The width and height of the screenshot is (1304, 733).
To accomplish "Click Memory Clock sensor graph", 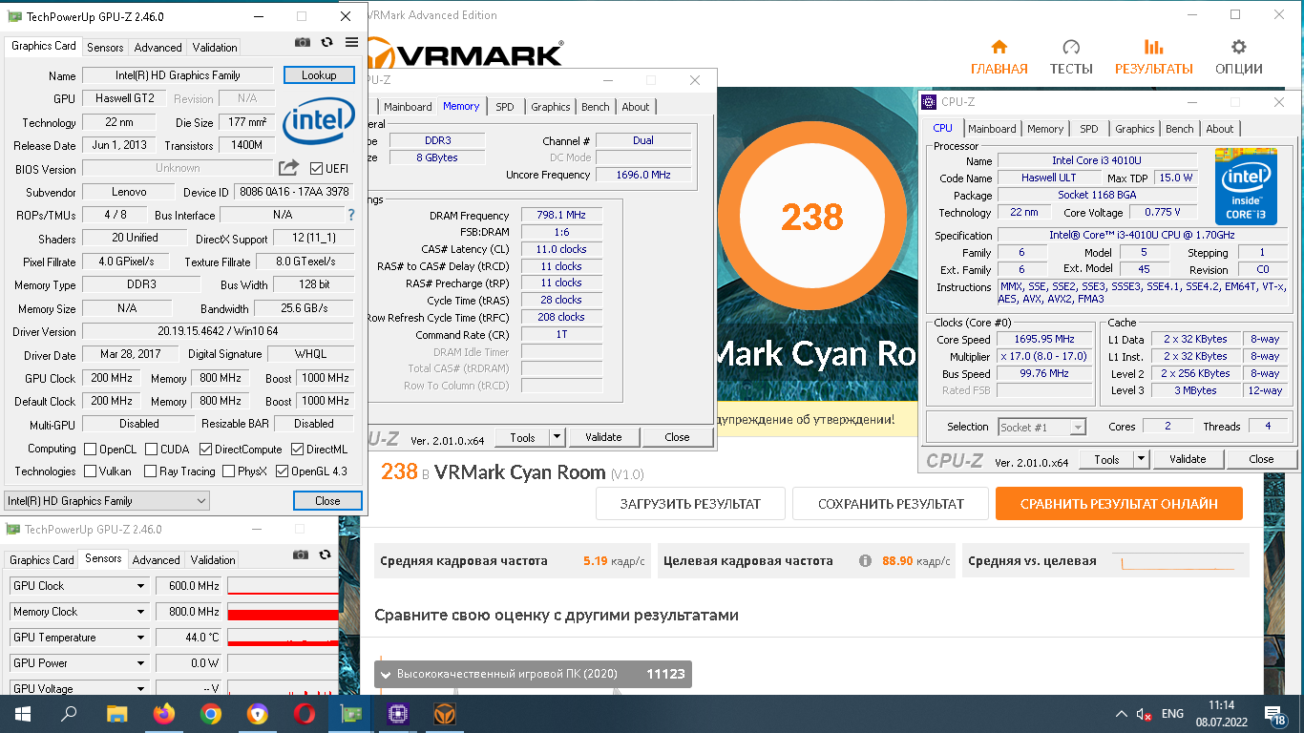I will tap(283, 612).
